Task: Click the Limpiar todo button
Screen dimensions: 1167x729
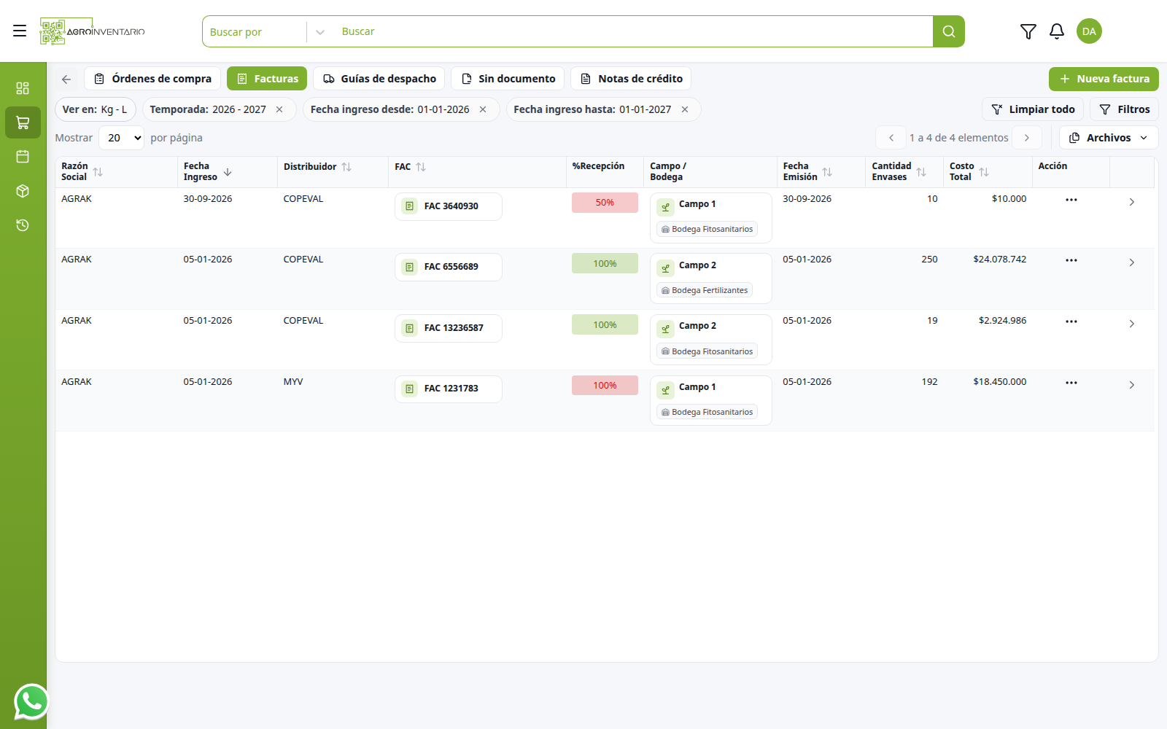Action: pos(1033,109)
